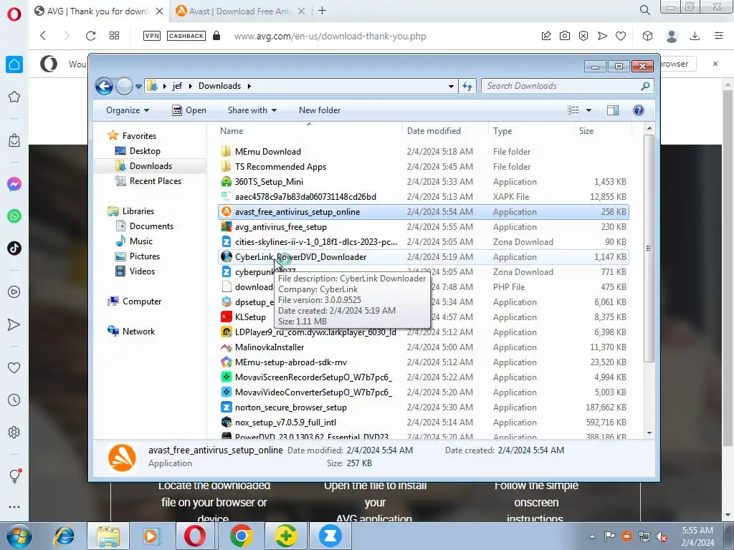The image size is (734, 550).
Task: Open Google Chrome from taskbar
Action: click(x=241, y=536)
